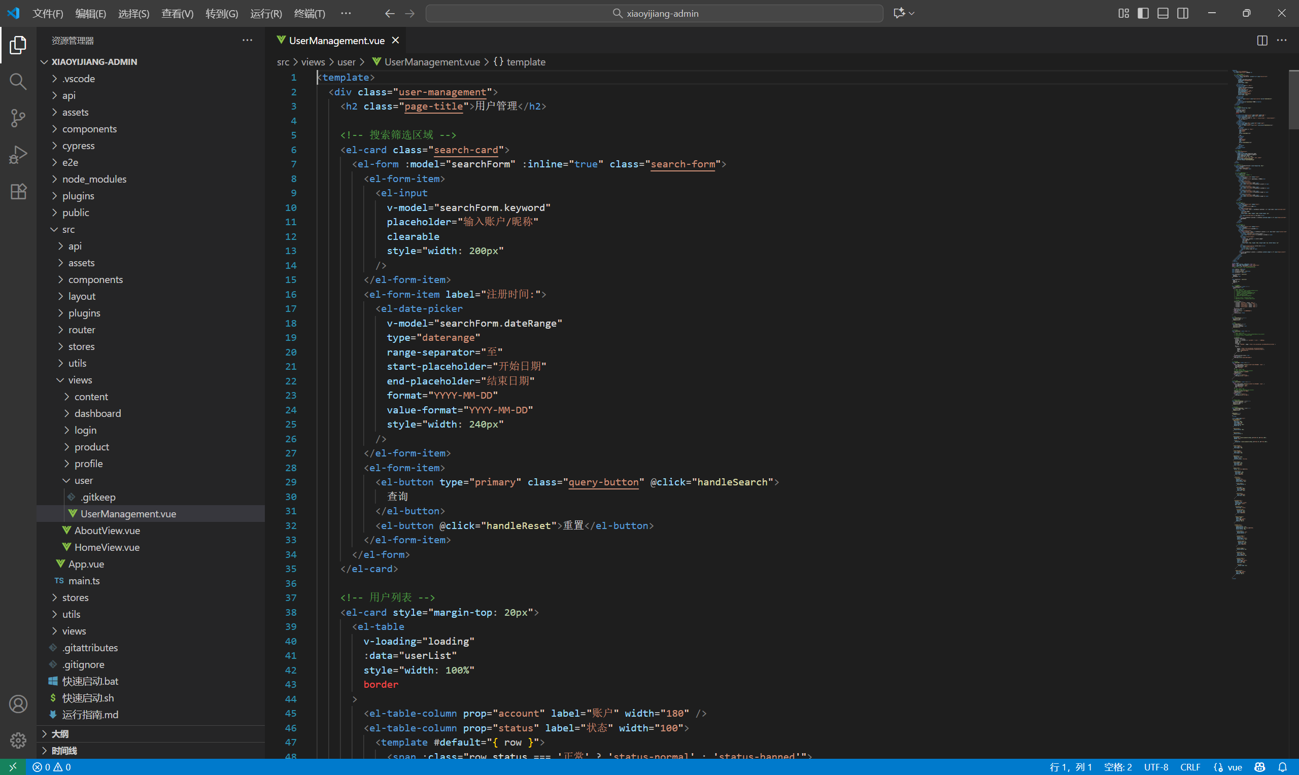Open the Manage gear icon
Viewport: 1299px width, 775px height.
coord(18,740)
